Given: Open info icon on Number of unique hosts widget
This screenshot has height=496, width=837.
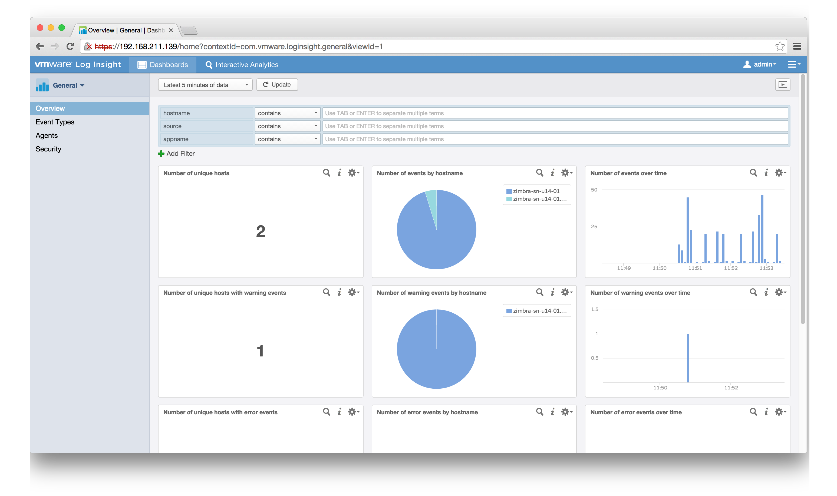Looking at the screenshot, I should (x=339, y=173).
